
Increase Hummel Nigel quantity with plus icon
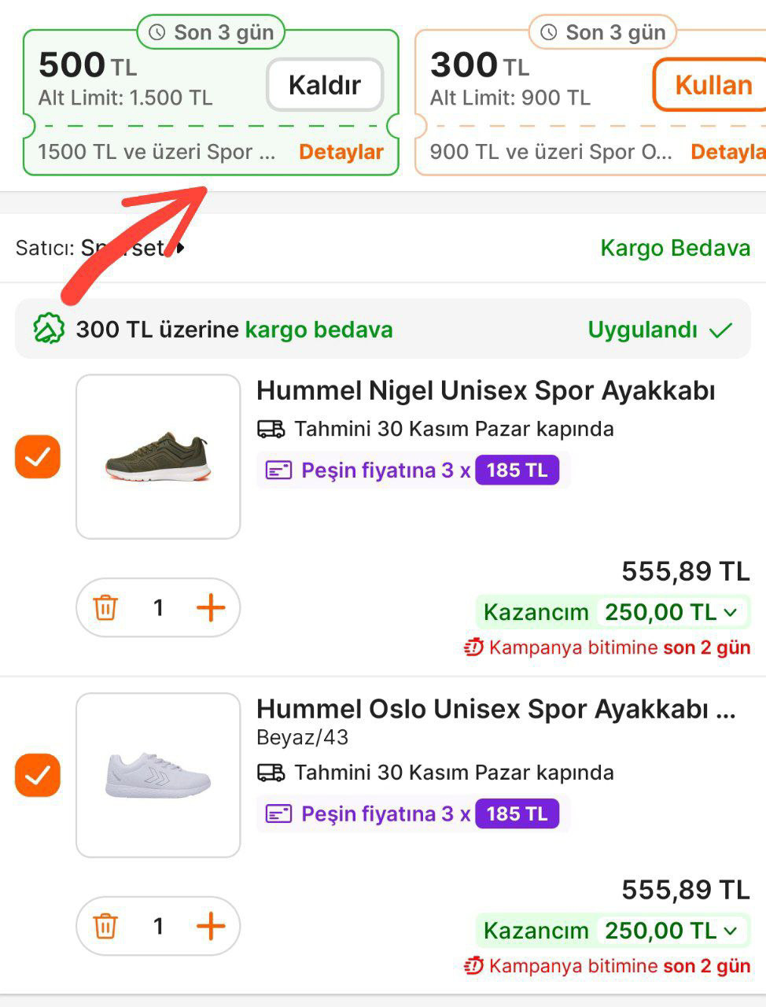click(x=210, y=607)
